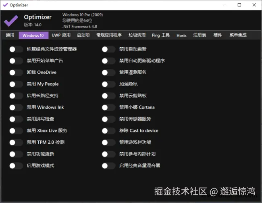Toggle 恢复经典文件资源管理器 switch
262x203 pixels.
(16, 49)
